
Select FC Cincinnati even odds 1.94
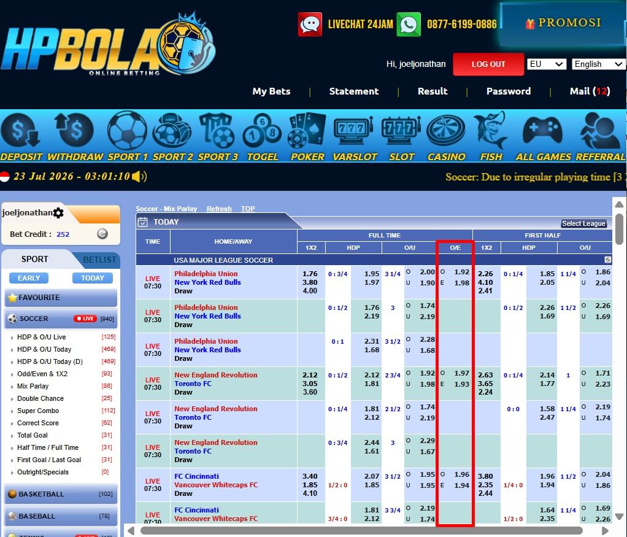[x=461, y=485]
